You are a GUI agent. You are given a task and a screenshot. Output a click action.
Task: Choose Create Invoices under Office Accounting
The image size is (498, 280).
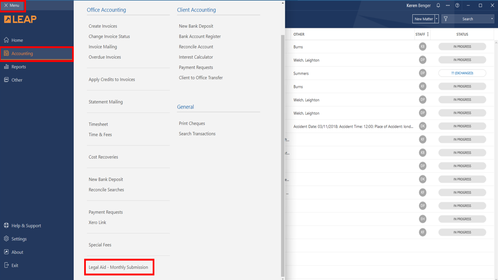pyautogui.click(x=103, y=26)
